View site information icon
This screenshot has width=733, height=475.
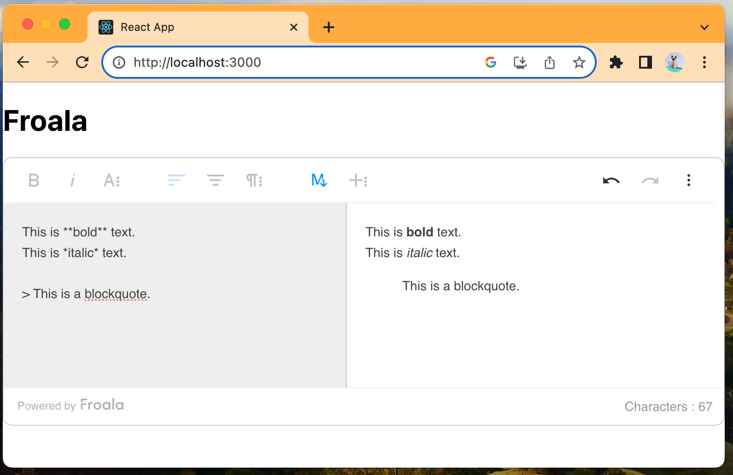tap(119, 62)
